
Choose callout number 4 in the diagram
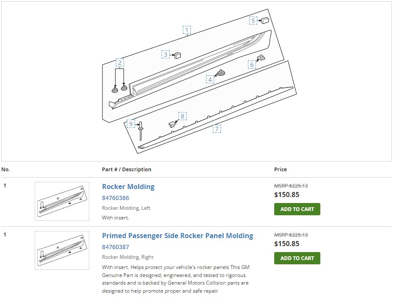(210, 79)
